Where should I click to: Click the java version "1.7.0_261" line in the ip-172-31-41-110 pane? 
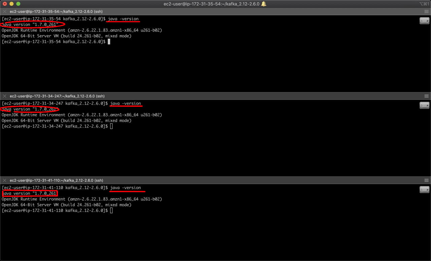click(30, 193)
